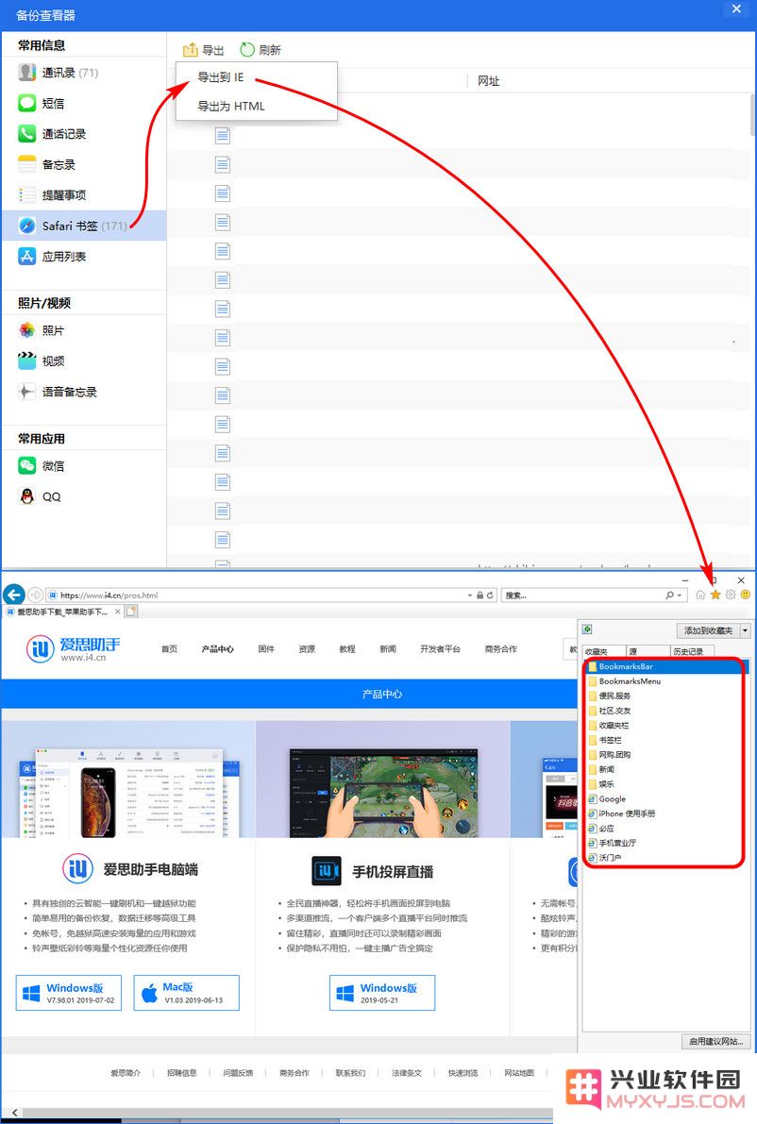Open the iPhone 使用手册 favorite
Screen dimensions: 757x1124
tap(621, 814)
